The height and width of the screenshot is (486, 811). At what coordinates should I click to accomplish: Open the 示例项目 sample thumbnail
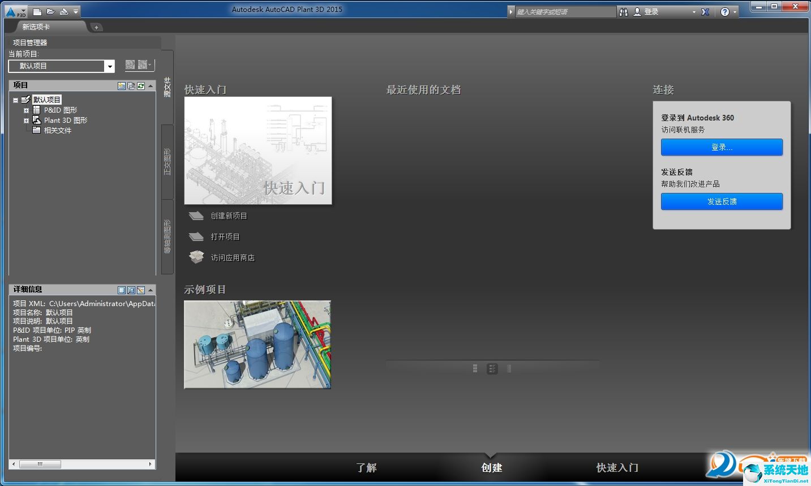tap(256, 344)
